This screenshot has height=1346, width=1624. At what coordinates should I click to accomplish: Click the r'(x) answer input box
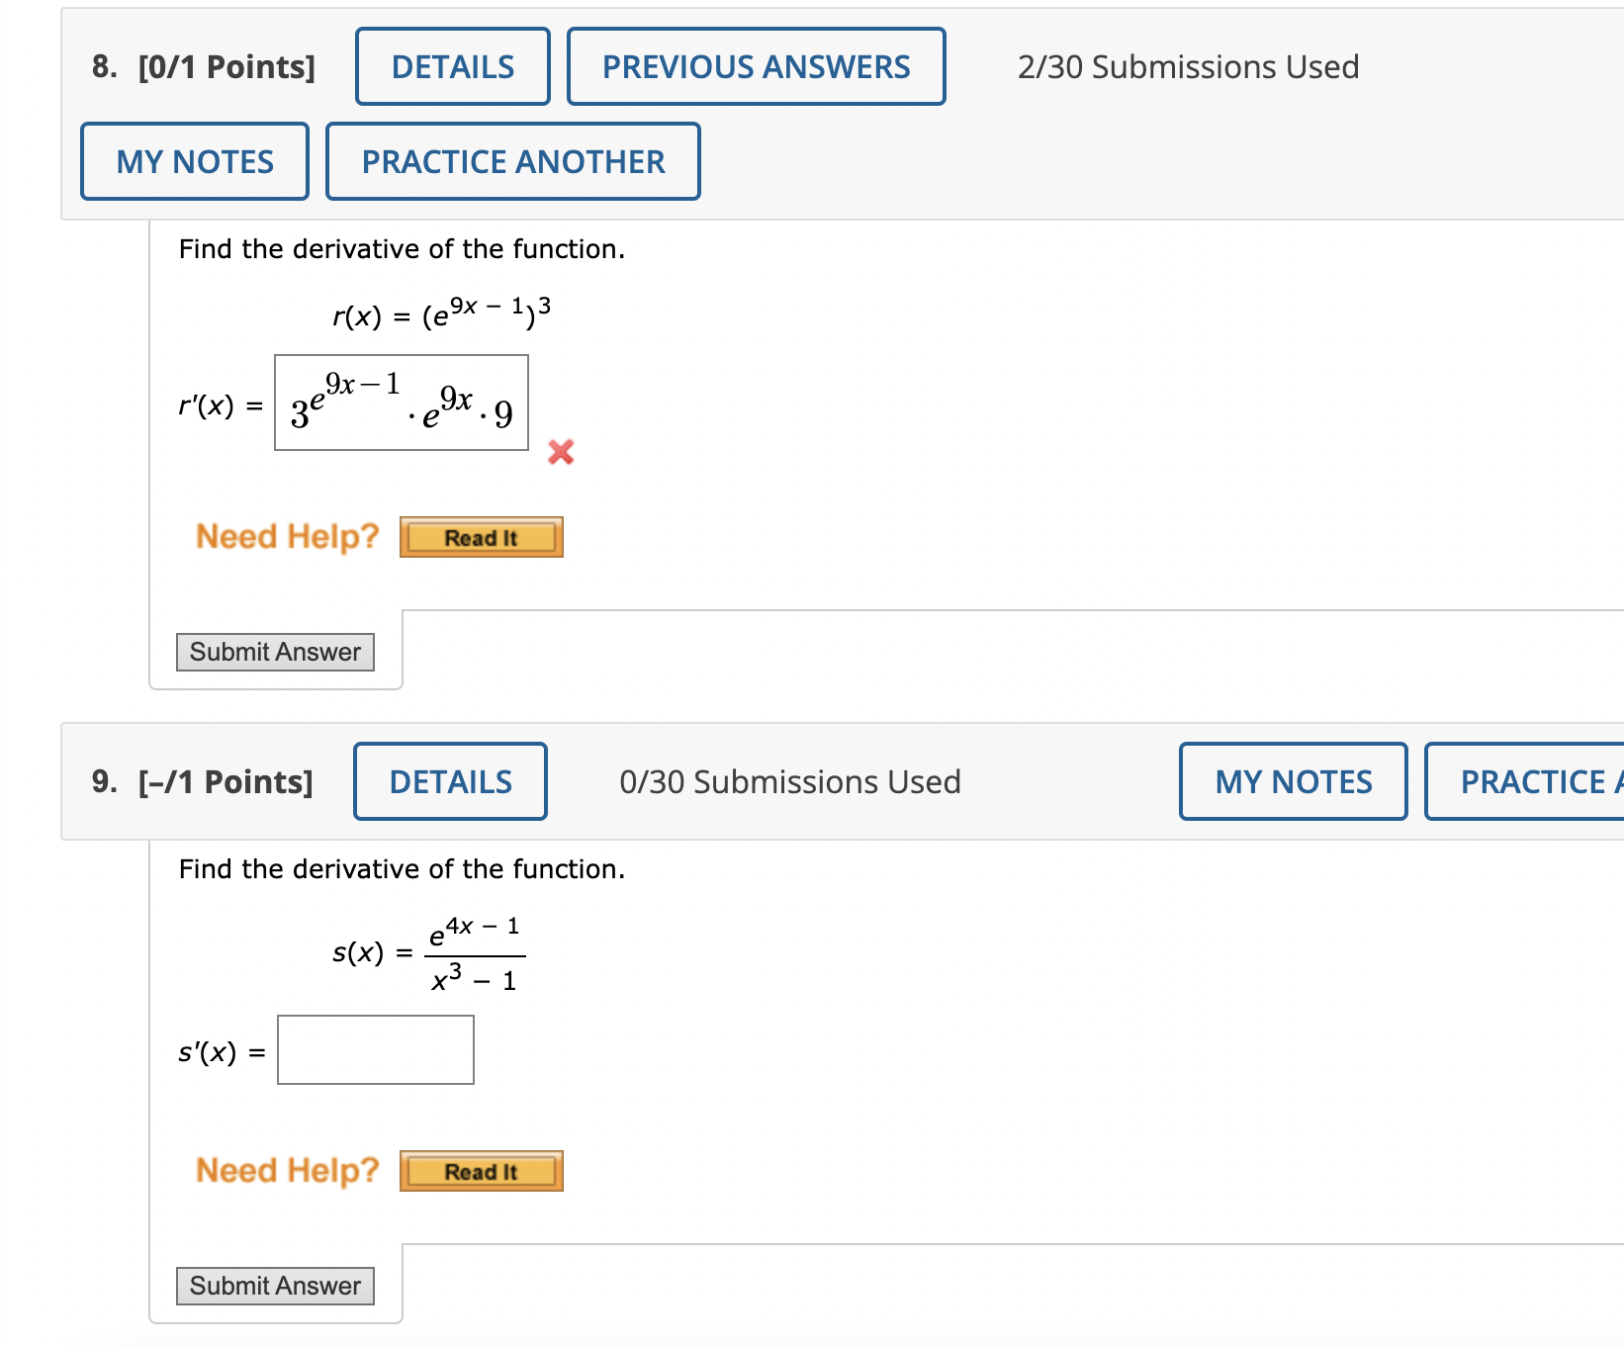coord(402,403)
